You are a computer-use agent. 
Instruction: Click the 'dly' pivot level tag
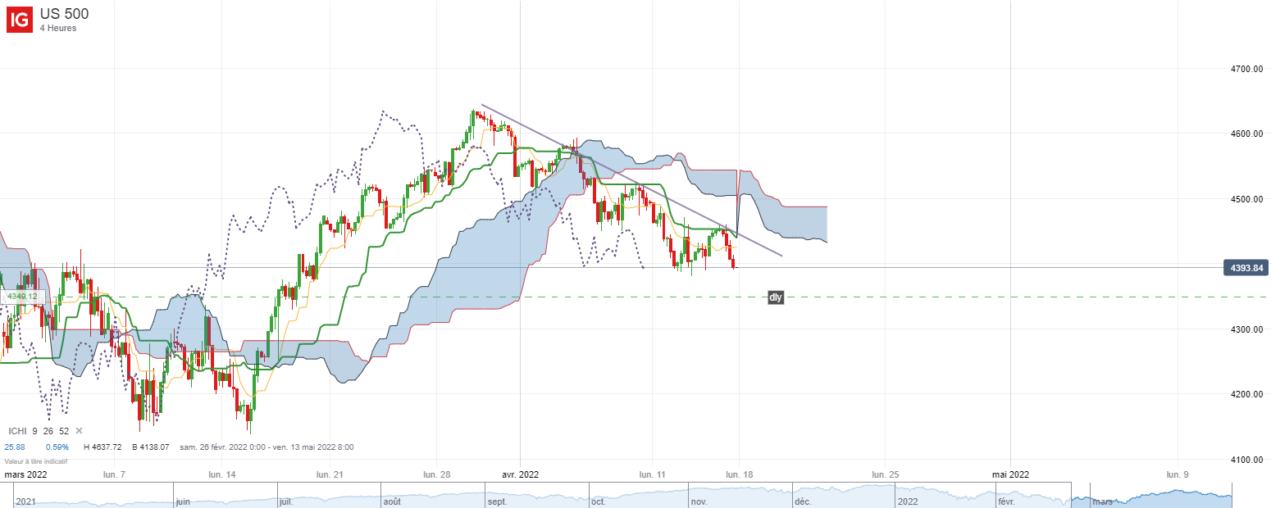(x=776, y=297)
